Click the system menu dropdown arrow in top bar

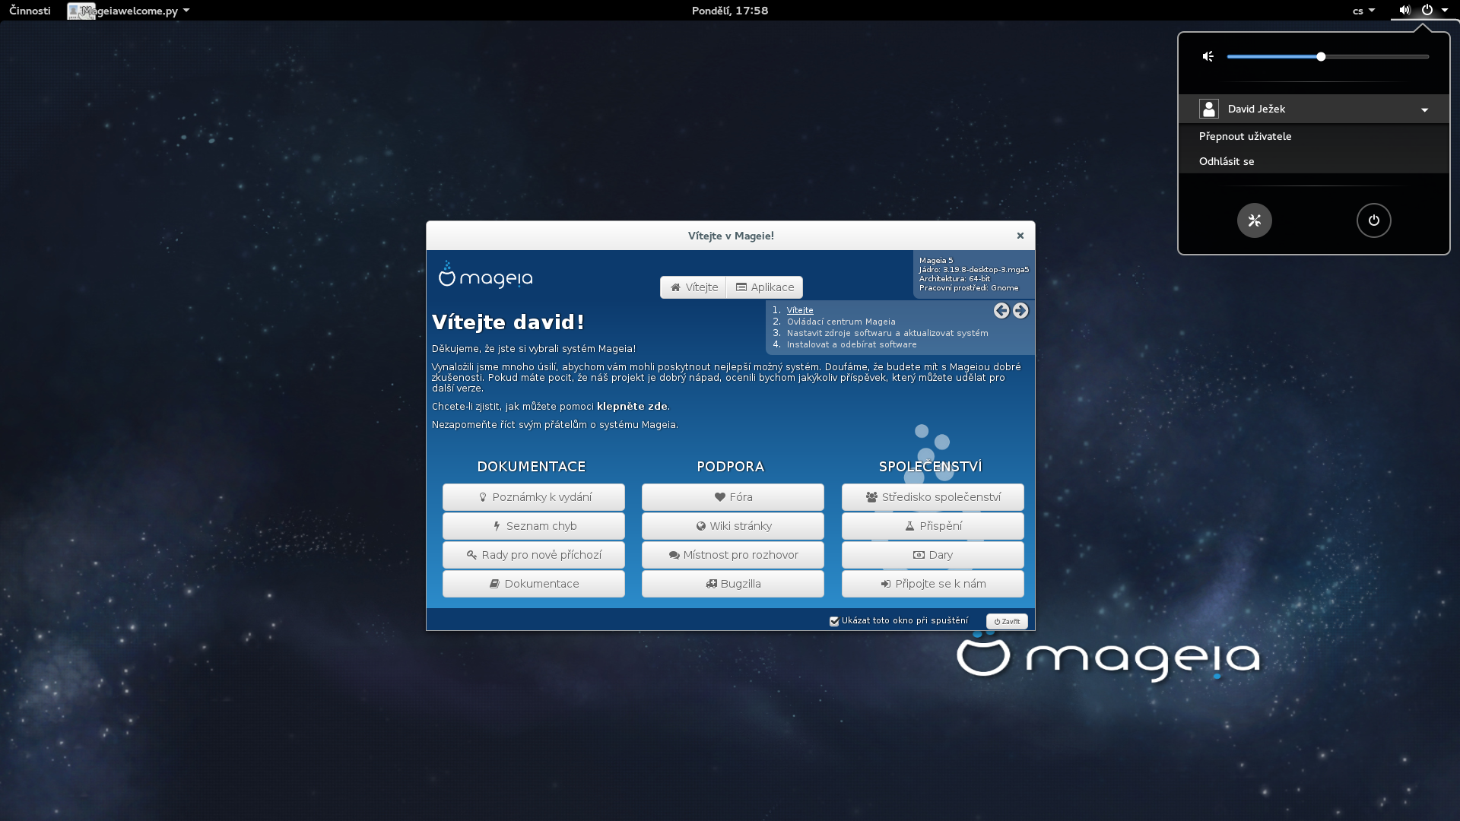pos(1445,11)
